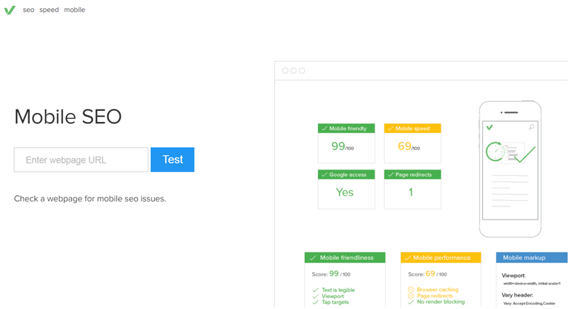Click the first circle in mock browser bar
This screenshot has height=309, width=583.
click(285, 71)
